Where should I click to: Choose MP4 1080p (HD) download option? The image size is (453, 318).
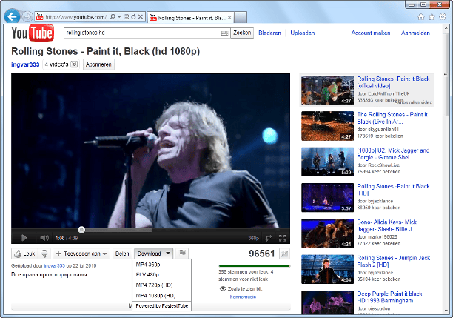coord(162,296)
